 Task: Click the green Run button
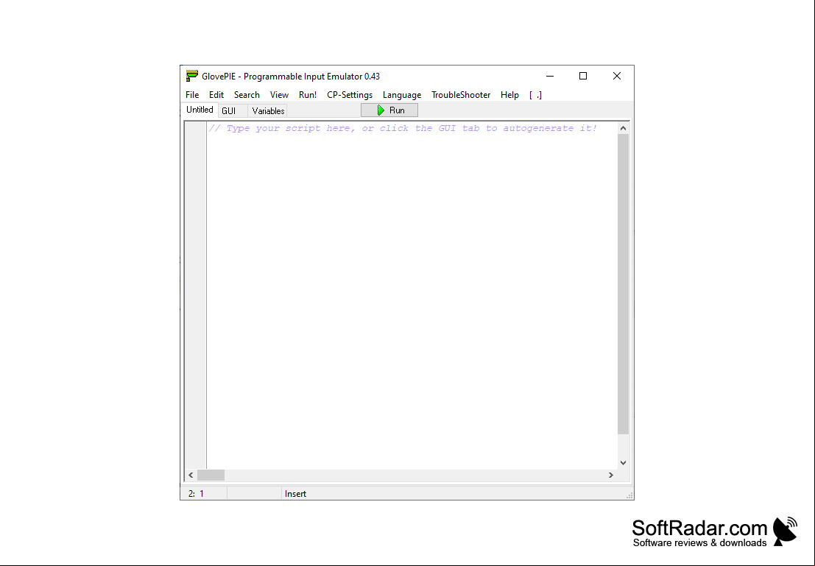(x=389, y=110)
